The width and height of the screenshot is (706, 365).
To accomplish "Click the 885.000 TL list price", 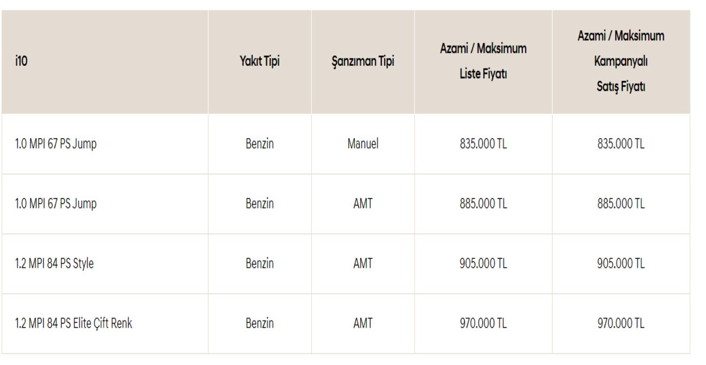I will coord(483,203).
